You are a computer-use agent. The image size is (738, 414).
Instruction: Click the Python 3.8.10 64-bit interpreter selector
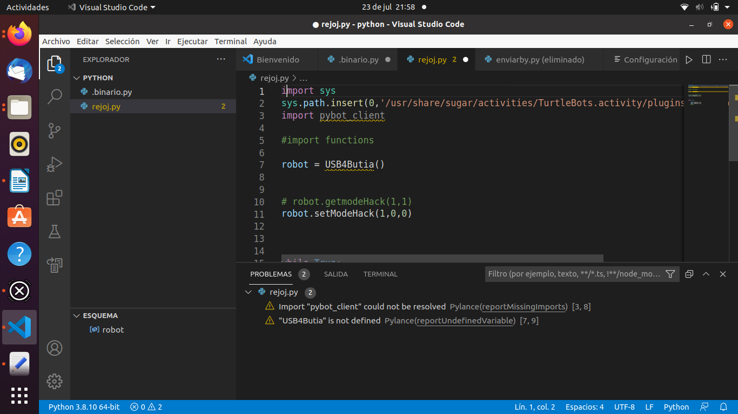coord(84,407)
